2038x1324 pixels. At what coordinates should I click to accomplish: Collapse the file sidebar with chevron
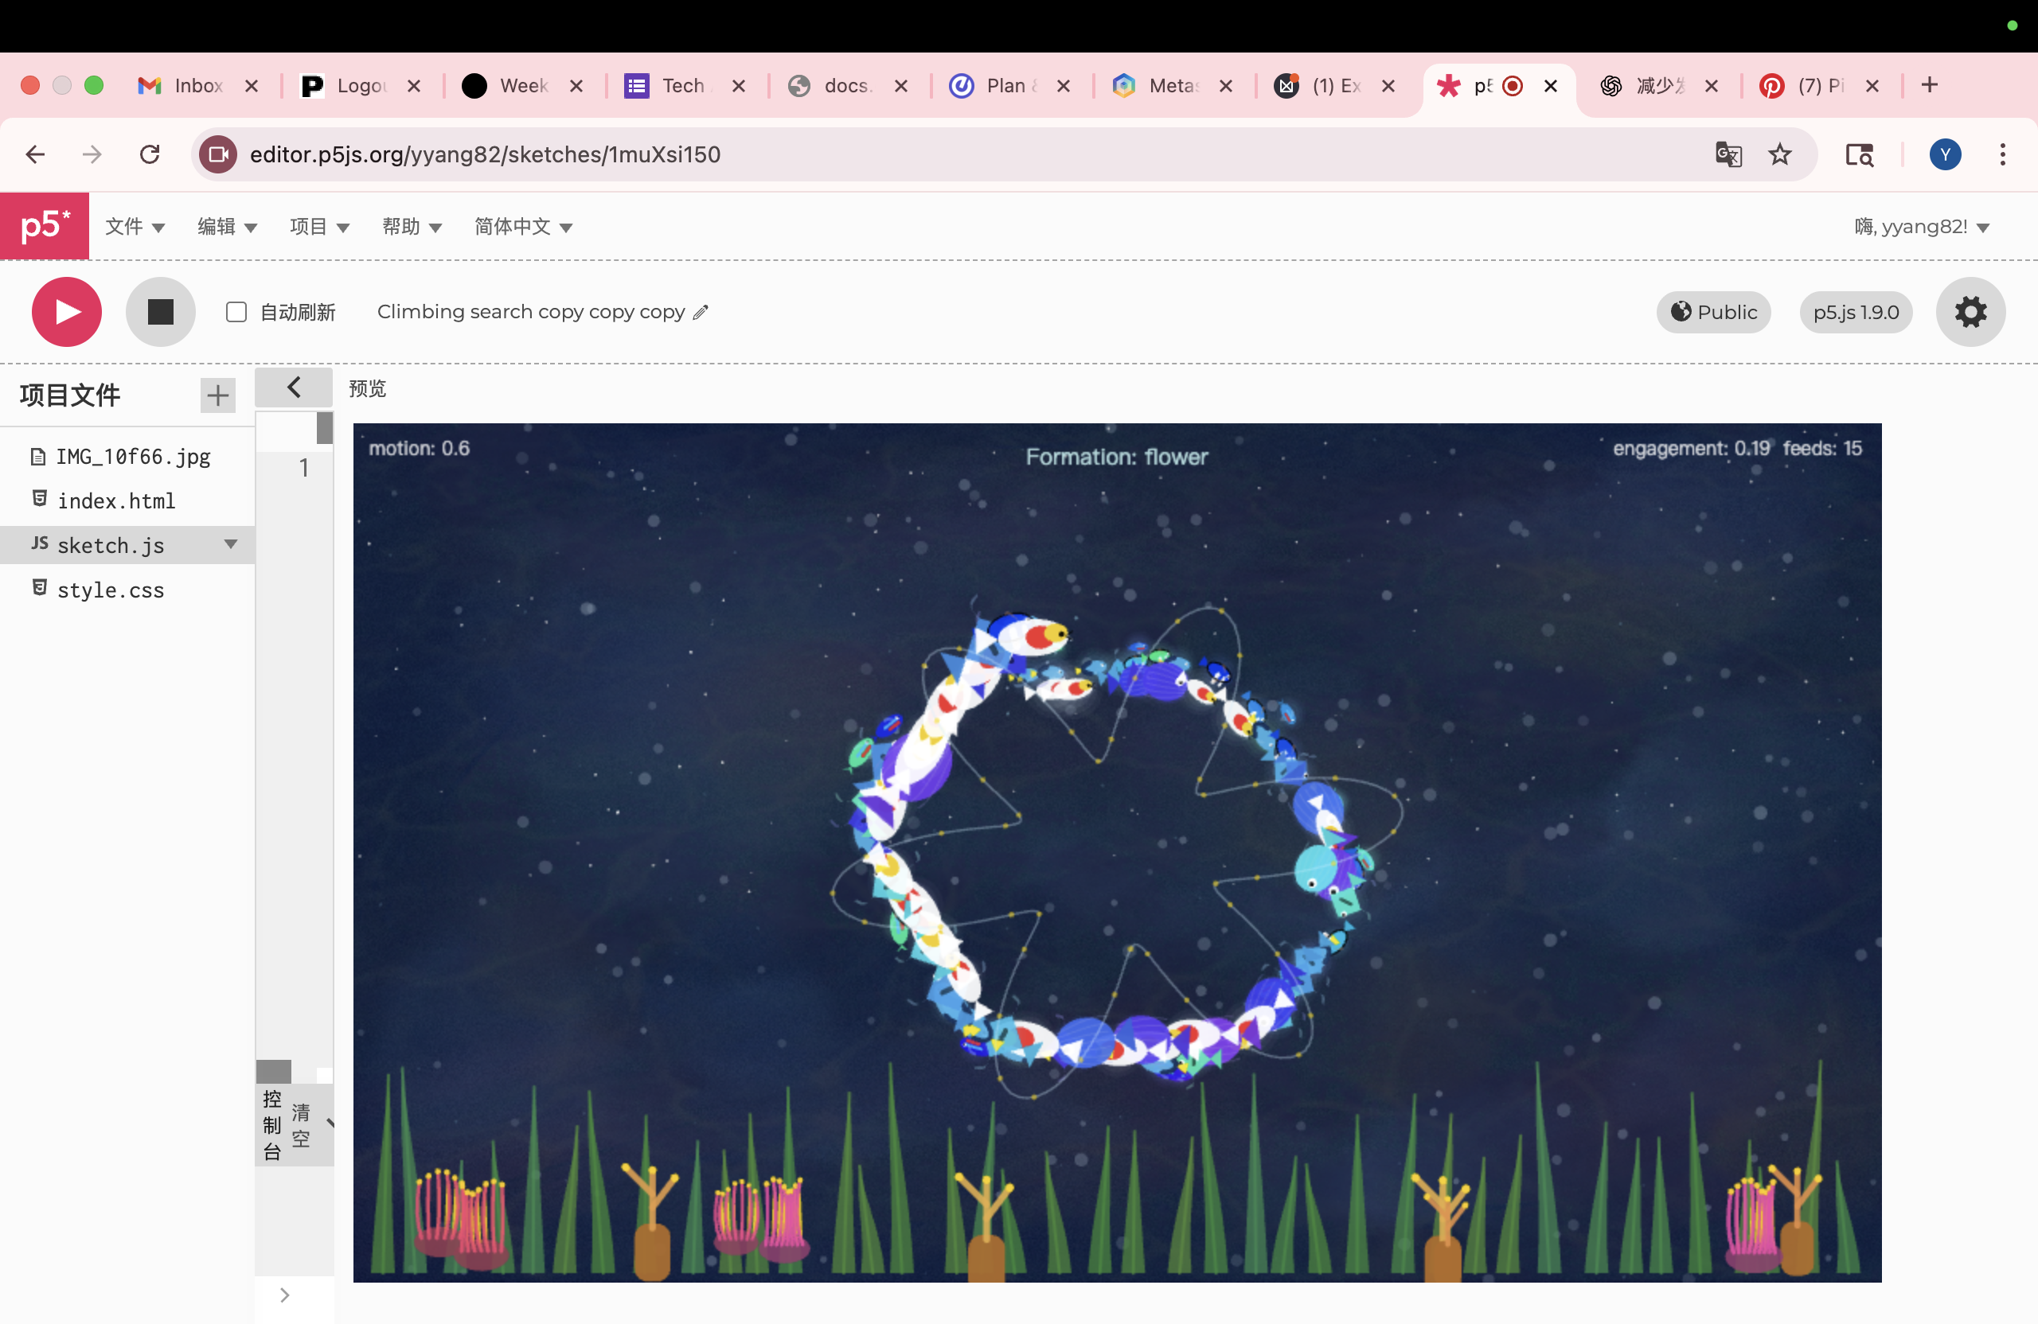coord(294,387)
